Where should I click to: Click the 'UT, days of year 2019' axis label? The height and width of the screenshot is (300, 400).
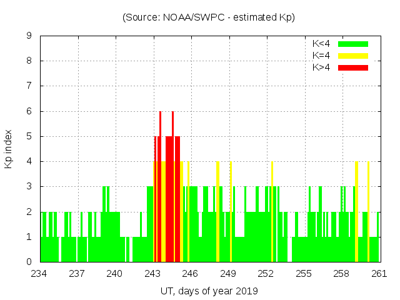click(x=209, y=291)
